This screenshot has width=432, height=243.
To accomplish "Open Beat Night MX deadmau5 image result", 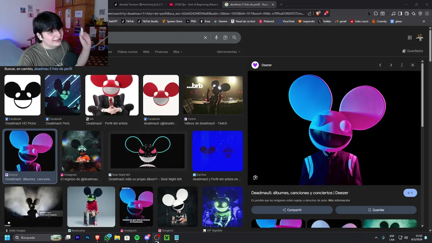I will (x=147, y=151).
